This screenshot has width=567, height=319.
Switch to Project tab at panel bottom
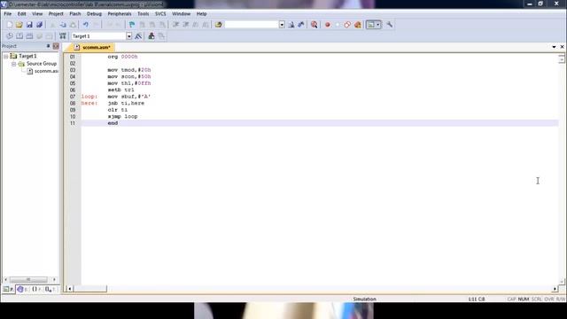pos(8,289)
